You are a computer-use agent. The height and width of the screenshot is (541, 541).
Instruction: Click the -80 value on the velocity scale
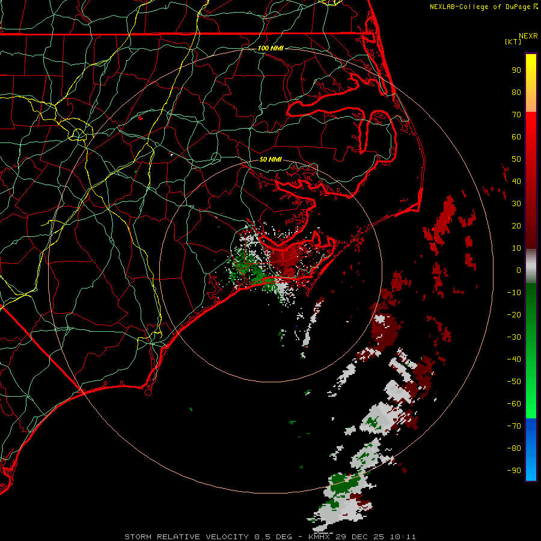(x=514, y=448)
